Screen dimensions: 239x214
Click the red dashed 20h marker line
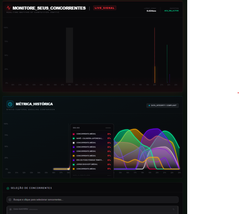155,50
